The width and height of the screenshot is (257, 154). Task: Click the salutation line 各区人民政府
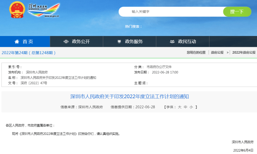(30, 125)
